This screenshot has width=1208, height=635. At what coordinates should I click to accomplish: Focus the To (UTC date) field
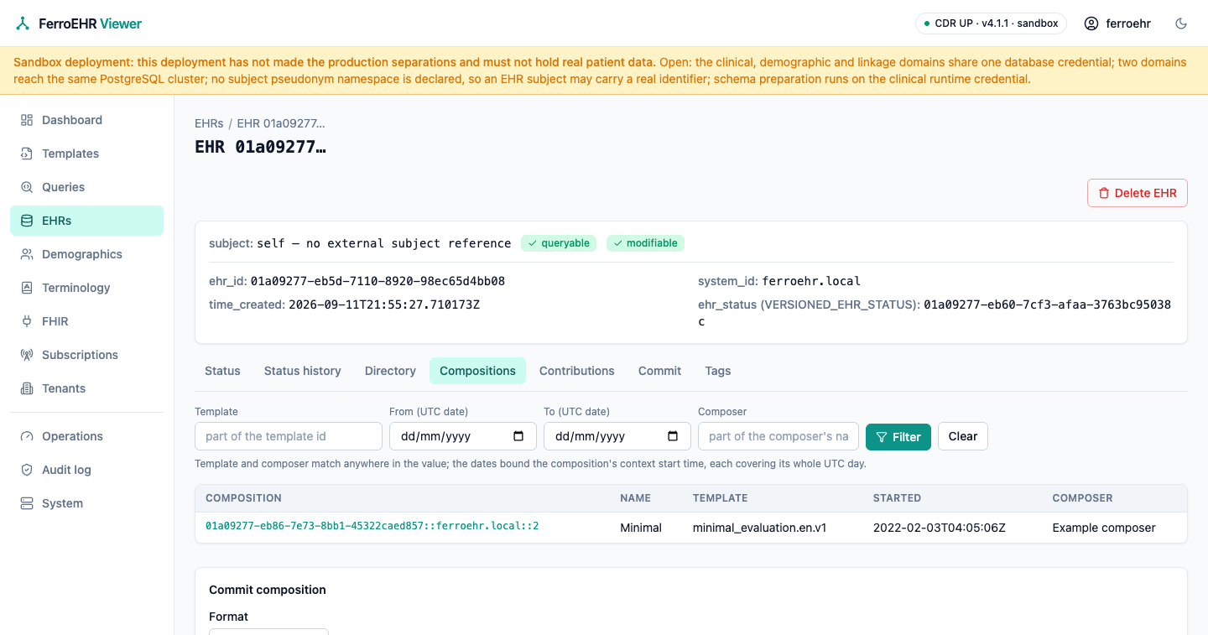point(617,436)
